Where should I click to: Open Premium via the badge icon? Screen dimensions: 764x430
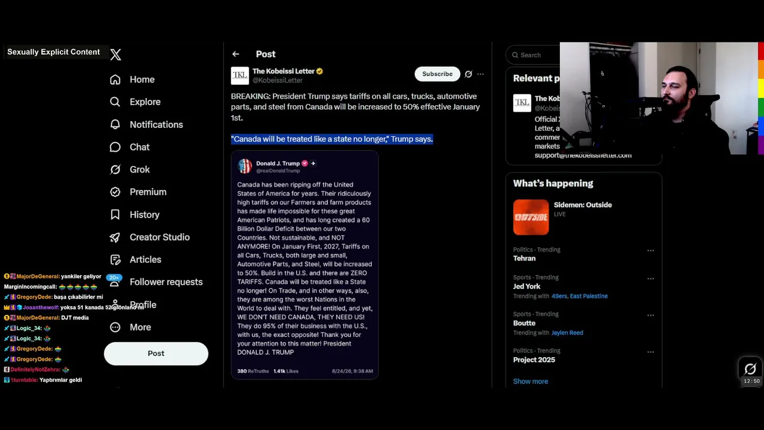click(115, 192)
